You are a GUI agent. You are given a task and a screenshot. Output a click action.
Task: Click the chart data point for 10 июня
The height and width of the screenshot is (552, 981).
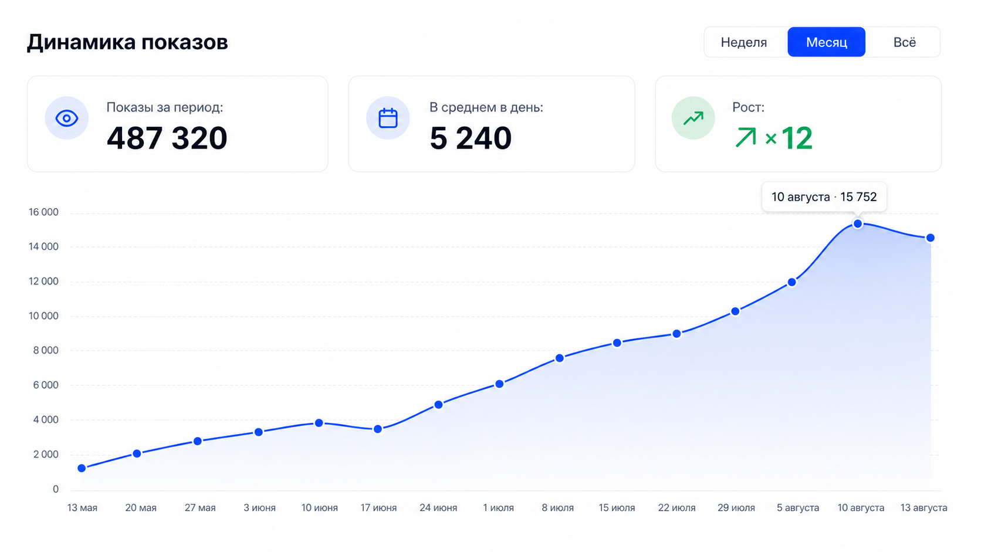pyautogui.click(x=319, y=423)
